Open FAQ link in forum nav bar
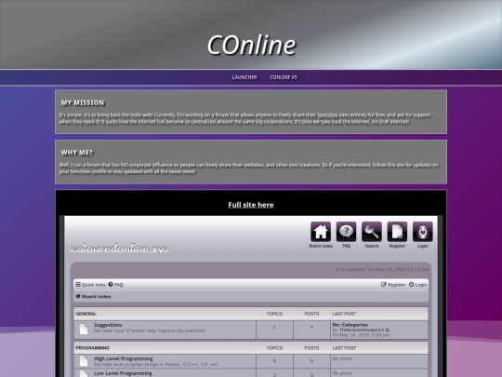Screen dimensions: 502x377 click(115, 285)
